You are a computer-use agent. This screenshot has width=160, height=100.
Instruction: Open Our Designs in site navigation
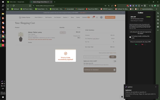point(57,17)
